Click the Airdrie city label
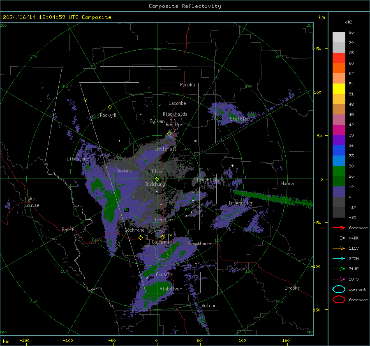This screenshot has height=346, width=370. (162, 220)
